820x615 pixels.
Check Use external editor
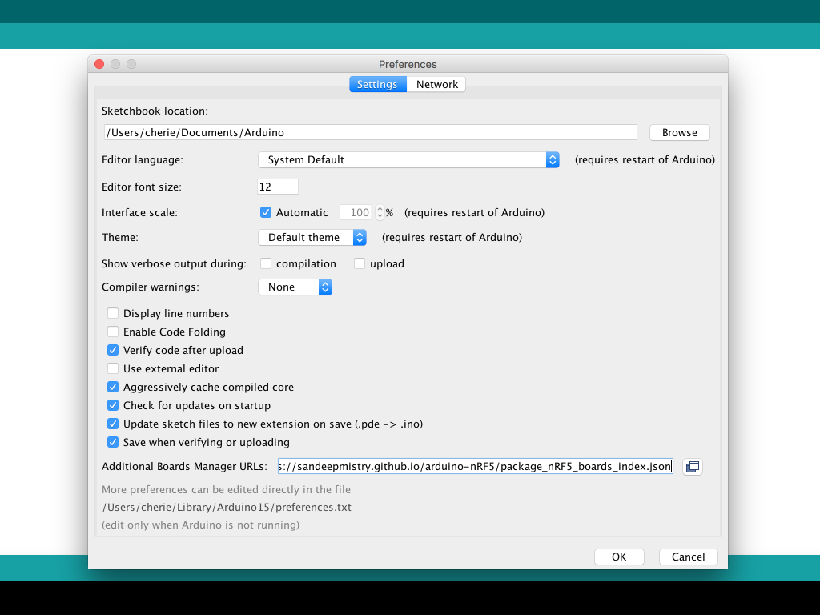[x=112, y=368]
